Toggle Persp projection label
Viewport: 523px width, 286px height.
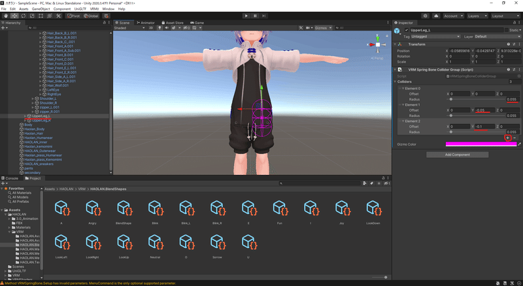click(x=377, y=58)
